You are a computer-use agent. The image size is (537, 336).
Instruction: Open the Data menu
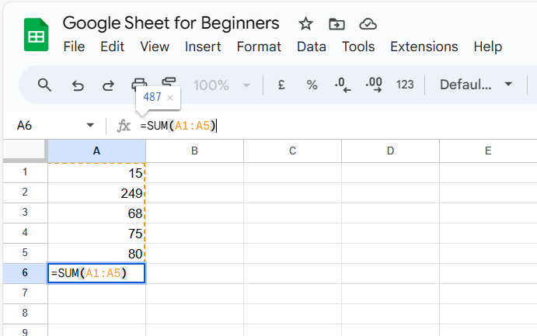pos(312,47)
